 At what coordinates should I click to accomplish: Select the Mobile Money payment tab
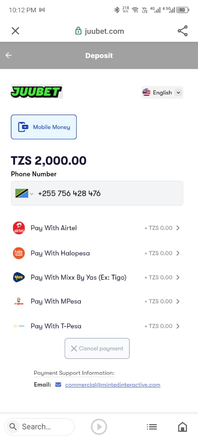tap(44, 127)
